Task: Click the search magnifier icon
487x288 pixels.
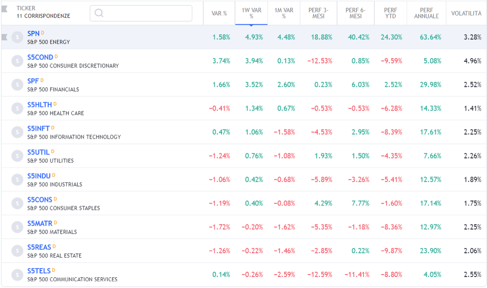Action: 99,13
